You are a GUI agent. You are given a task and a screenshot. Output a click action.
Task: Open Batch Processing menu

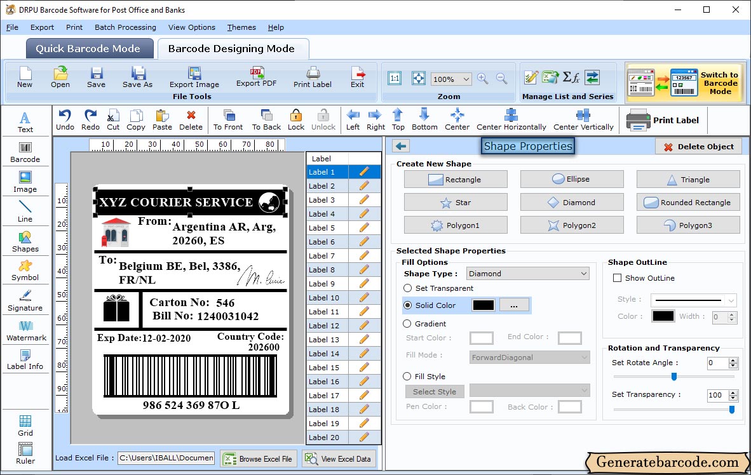point(126,27)
